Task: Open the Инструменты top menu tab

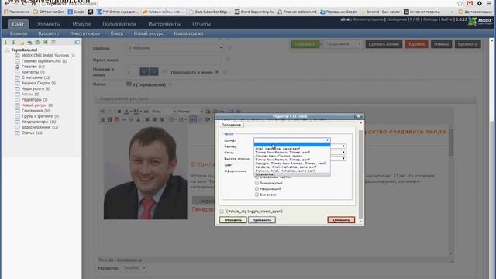Action: click(164, 24)
